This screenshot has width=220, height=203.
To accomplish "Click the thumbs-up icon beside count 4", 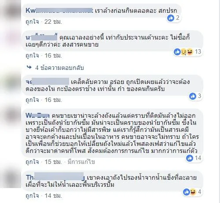I will [187, 192].
